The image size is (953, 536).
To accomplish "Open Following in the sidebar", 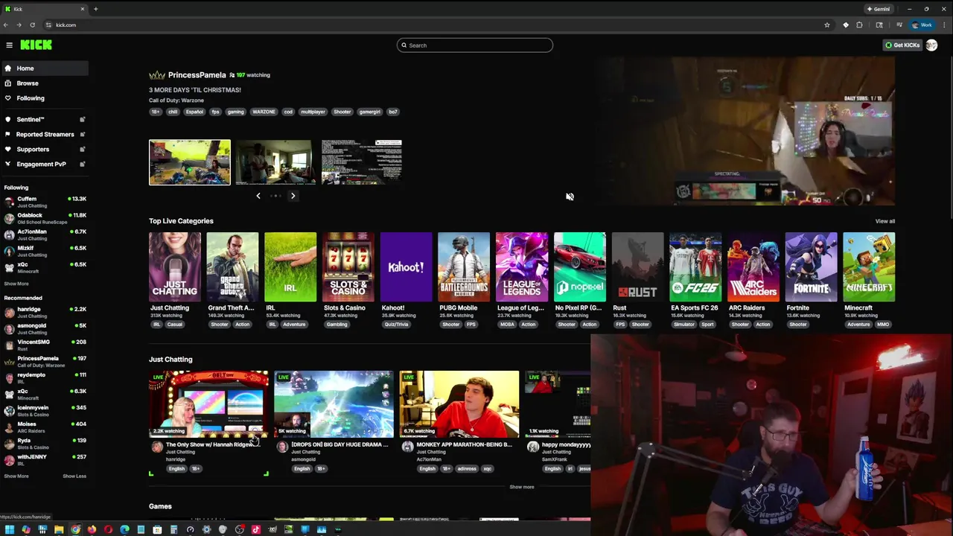I will [45, 98].
